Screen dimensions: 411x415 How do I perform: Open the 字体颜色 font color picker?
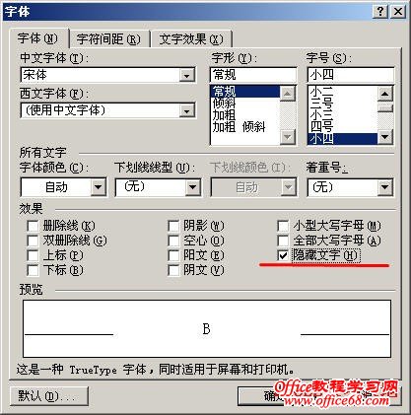point(98,187)
